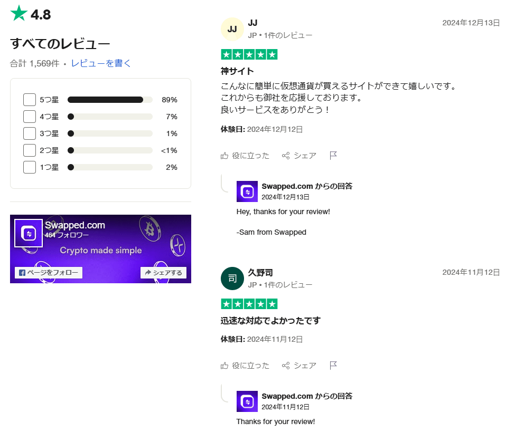
Task: Check the 3つ星 filter
Action: [29, 133]
